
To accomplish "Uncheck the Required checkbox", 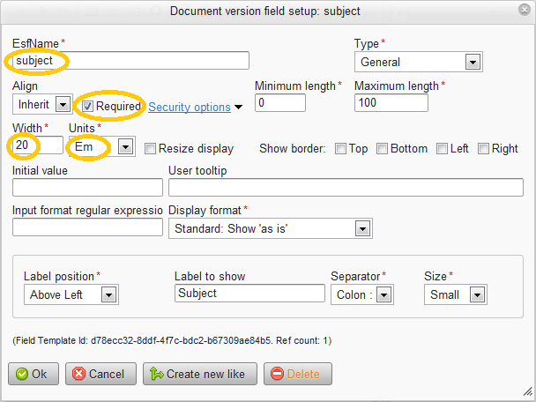I will coord(88,106).
